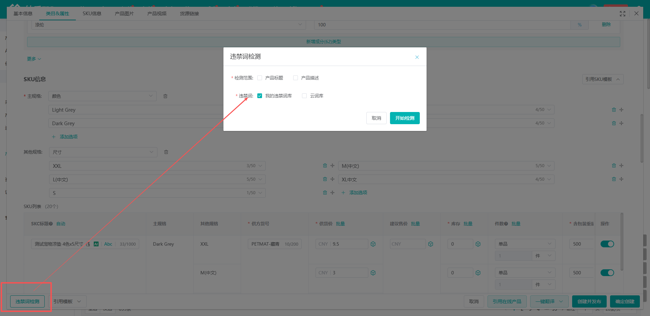Open the 引用模板 dropdown at bottom

[67, 301]
